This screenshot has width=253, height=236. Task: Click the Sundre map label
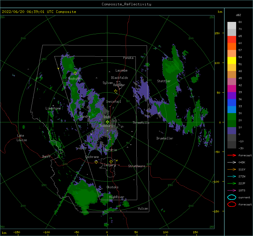click(x=85, y=116)
